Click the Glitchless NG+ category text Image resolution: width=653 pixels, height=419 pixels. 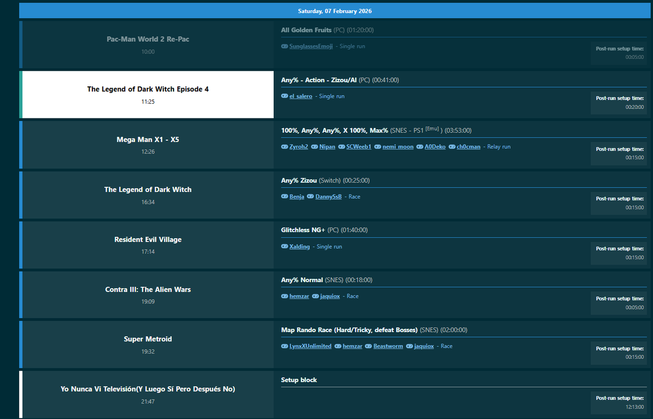coord(303,230)
